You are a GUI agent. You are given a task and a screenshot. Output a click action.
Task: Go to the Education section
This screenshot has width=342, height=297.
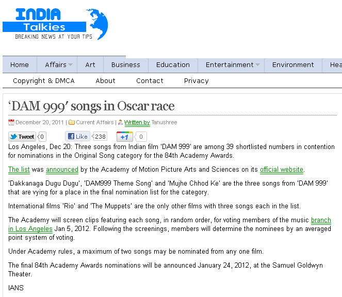173,65
